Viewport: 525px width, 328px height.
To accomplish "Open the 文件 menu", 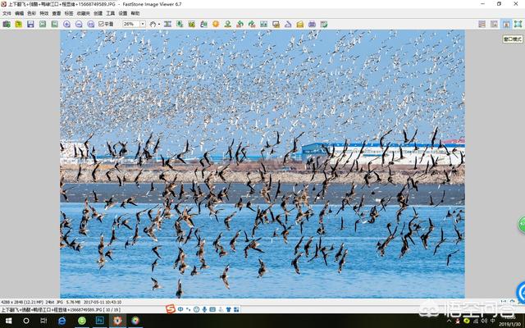I will pyautogui.click(x=7, y=13).
